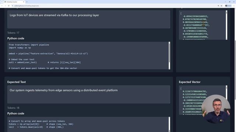This screenshot has width=236, height=132.
Task: Click the 'tokens = np.array(out[0])' line
Action: (x=41, y=124)
